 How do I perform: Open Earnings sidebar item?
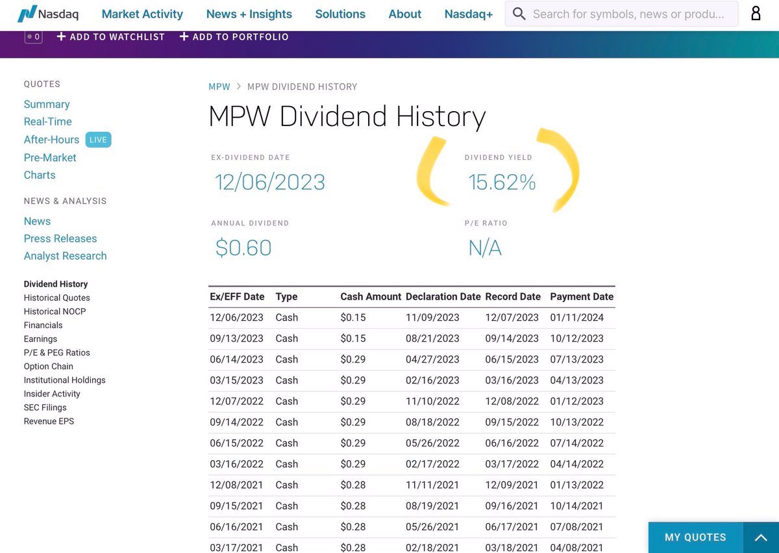(x=41, y=339)
